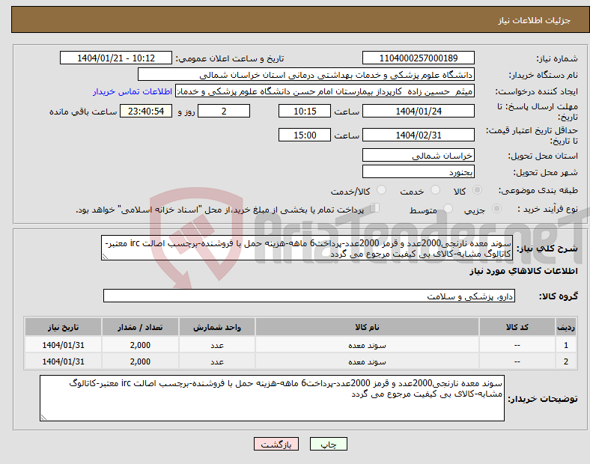Click سوند معده in row 1

pyautogui.click(x=367, y=345)
